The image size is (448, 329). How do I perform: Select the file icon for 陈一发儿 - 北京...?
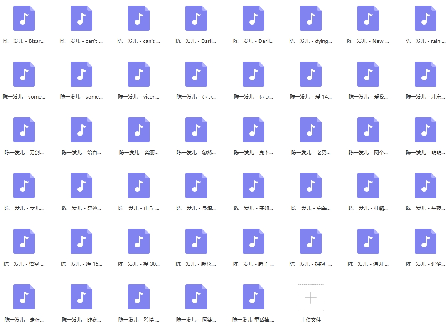click(x=426, y=74)
